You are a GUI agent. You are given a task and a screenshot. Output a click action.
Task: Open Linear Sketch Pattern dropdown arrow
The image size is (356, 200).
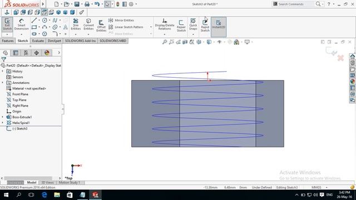coord(151,27)
